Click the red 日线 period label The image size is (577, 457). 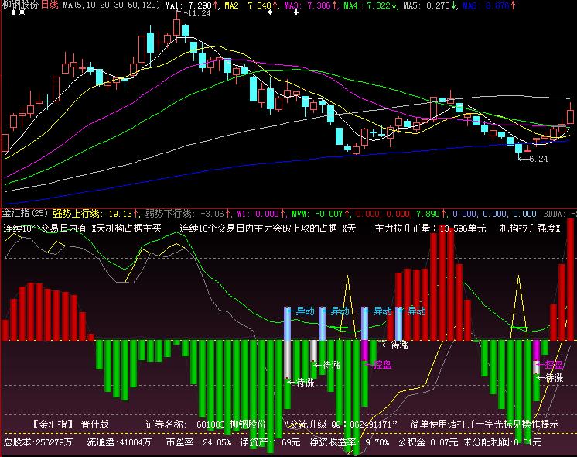tap(50, 5)
